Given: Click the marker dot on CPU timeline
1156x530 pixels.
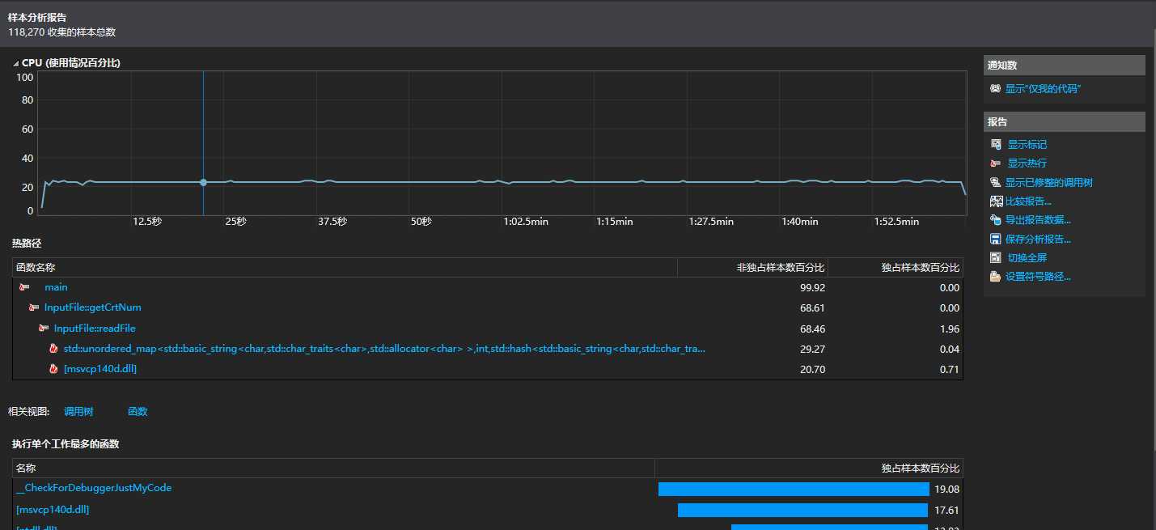Looking at the screenshot, I should 203,183.
